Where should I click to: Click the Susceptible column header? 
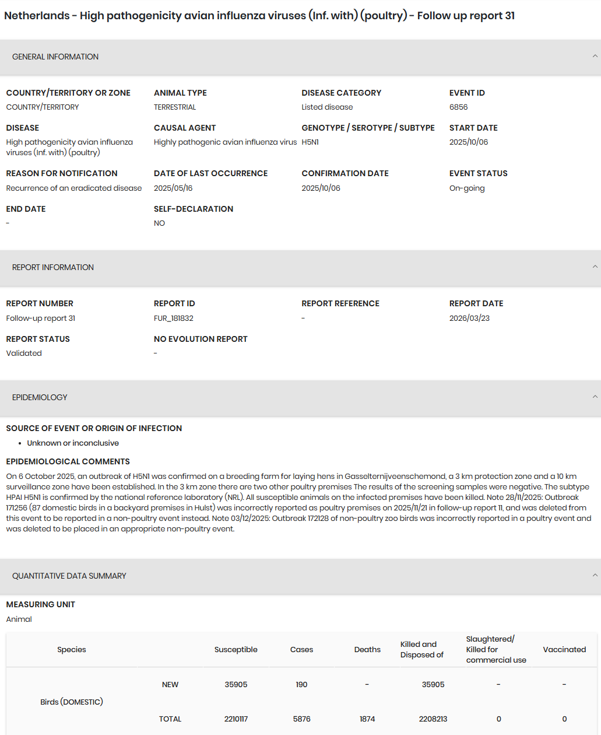[x=236, y=649]
